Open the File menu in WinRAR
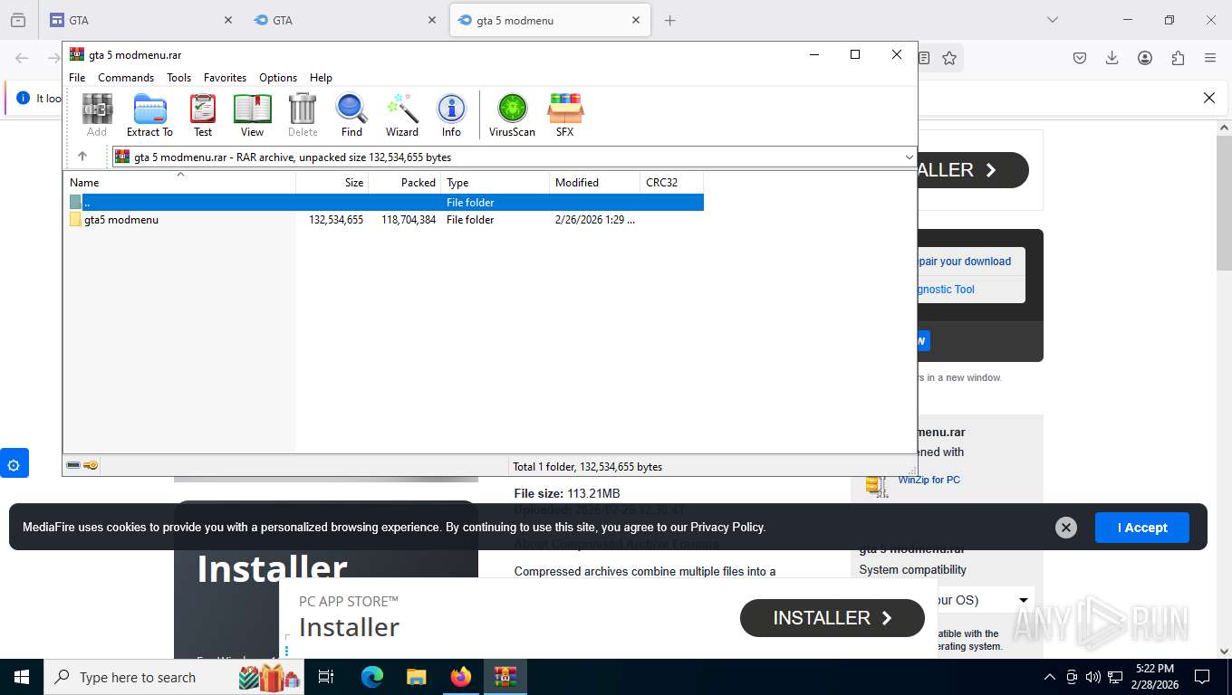1232x695 pixels. coord(77,78)
